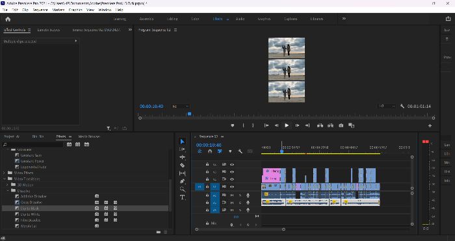Toggle Comparison View icon

click(x=352, y=125)
